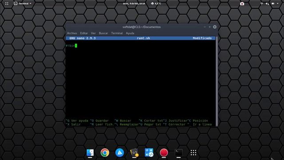
Task: Open the blue sailboat app in dock
Action: (119, 152)
